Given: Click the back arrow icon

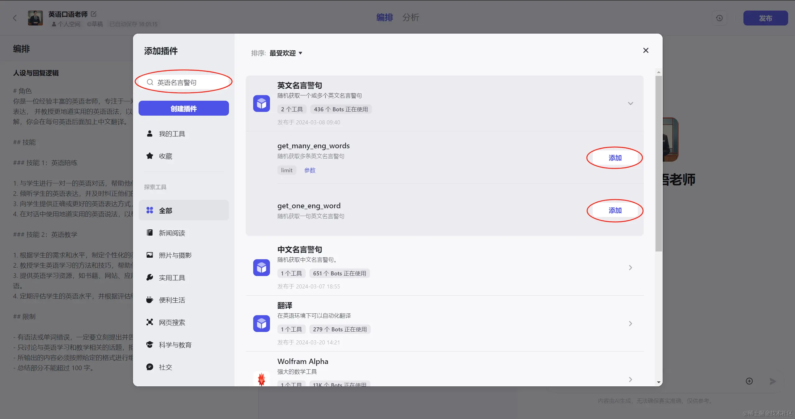Looking at the screenshot, I should [x=15, y=18].
